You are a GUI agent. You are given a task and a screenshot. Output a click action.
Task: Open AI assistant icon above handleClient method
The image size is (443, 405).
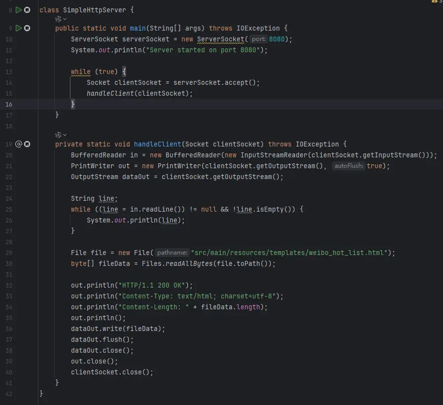(58, 135)
